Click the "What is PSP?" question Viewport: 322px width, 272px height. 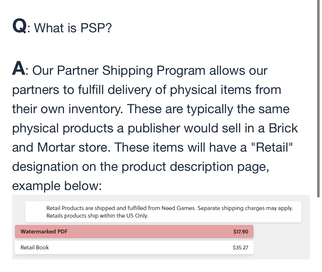click(73, 28)
